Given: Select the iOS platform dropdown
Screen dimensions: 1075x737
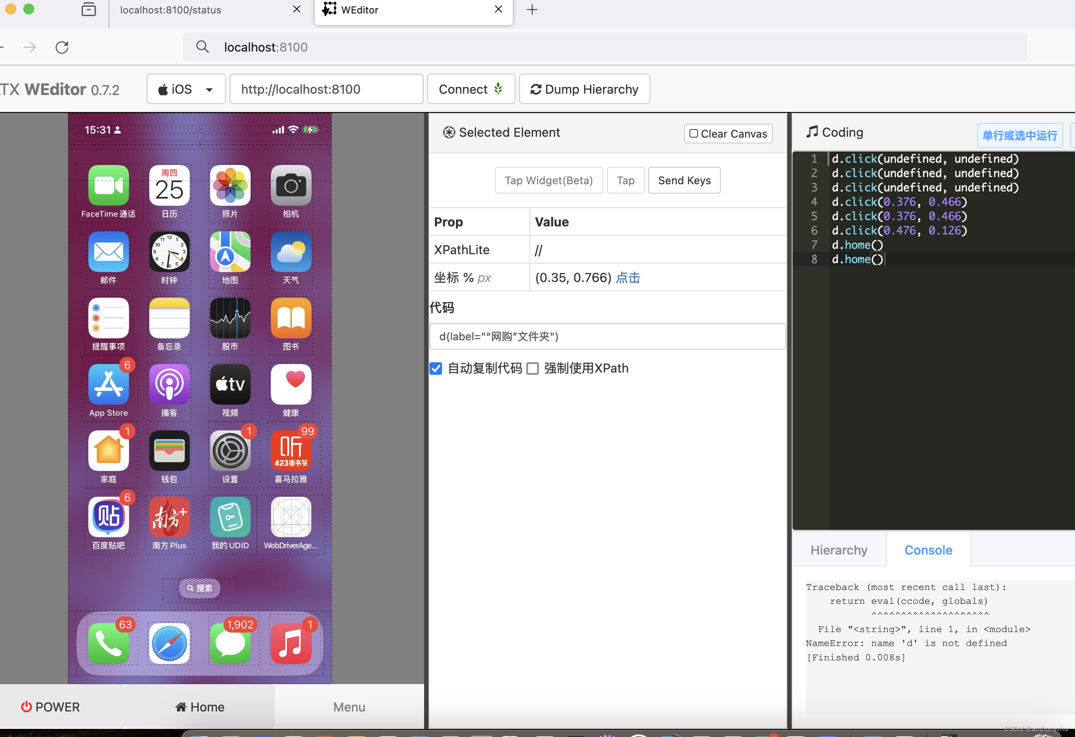Looking at the screenshot, I should 184,89.
